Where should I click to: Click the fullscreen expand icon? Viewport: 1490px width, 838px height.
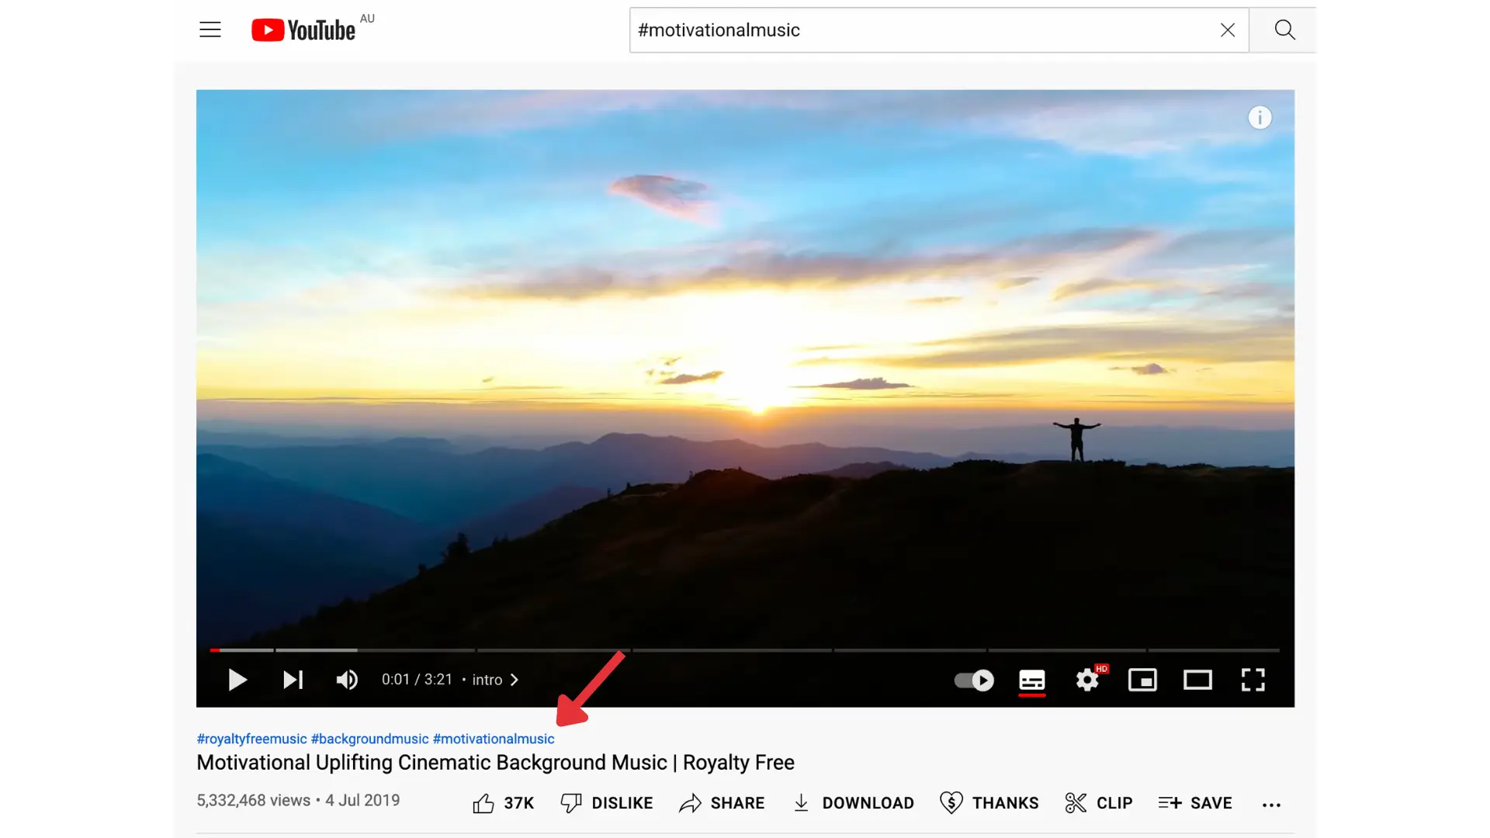coord(1253,680)
